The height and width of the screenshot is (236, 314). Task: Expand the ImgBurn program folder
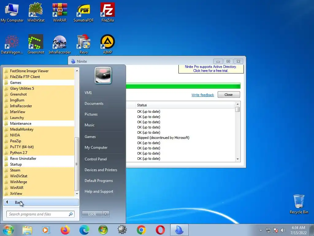coord(39,100)
